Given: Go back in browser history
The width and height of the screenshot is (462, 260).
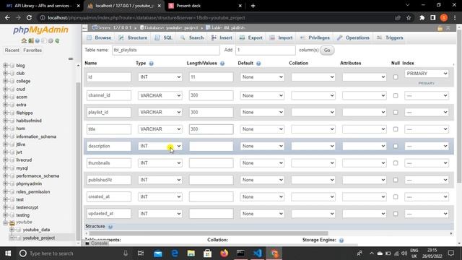Looking at the screenshot, I should (x=7, y=17).
